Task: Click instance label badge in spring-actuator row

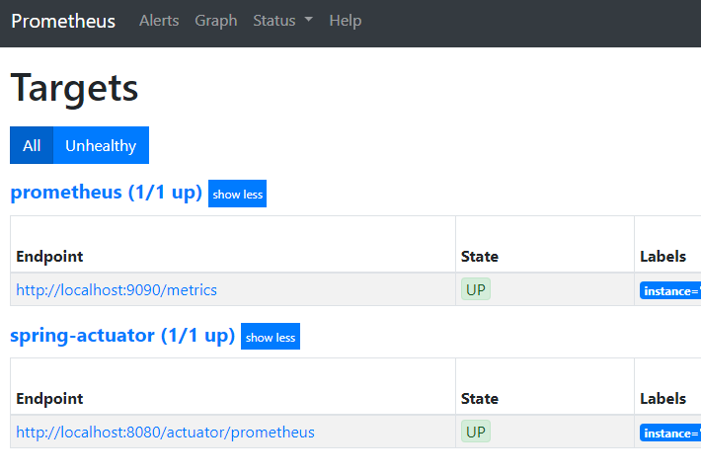Action: point(670,434)
